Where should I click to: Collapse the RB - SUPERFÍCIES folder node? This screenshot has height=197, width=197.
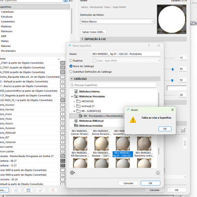[74, 111]
